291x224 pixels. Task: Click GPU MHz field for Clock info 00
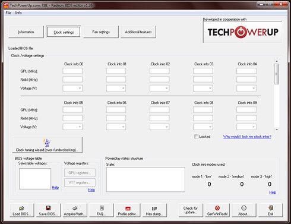point(72,71)
